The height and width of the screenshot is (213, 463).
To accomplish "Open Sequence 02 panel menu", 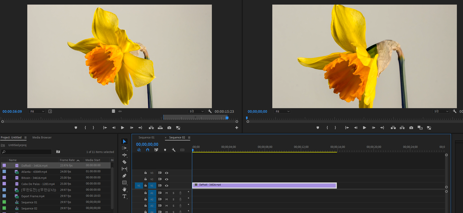I will click(189, 138).
